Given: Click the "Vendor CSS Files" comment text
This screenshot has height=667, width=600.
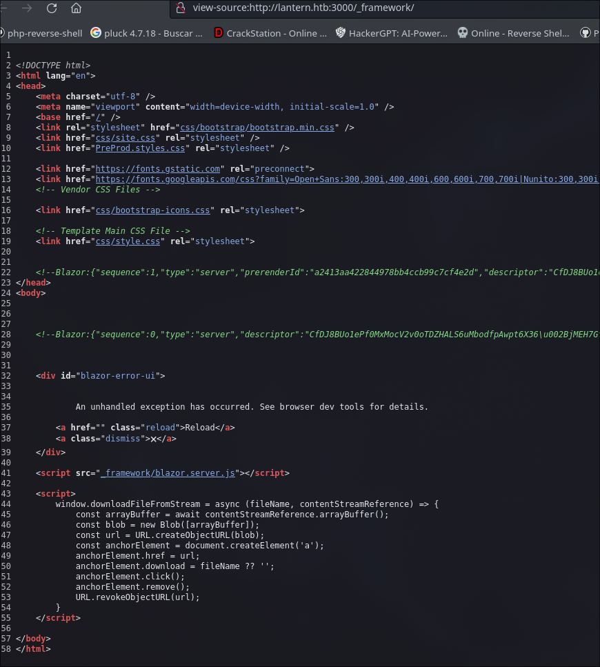Looking at the screenshot, I should (98, 189).
